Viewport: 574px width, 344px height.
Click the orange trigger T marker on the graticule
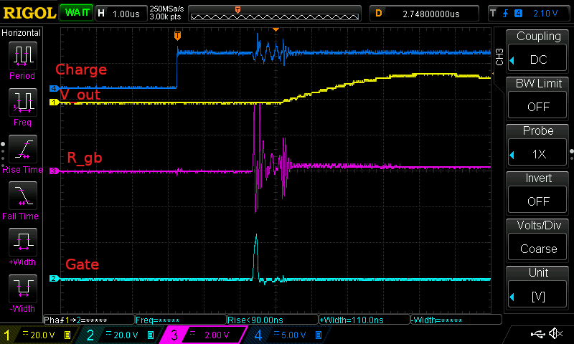point(177,35)
